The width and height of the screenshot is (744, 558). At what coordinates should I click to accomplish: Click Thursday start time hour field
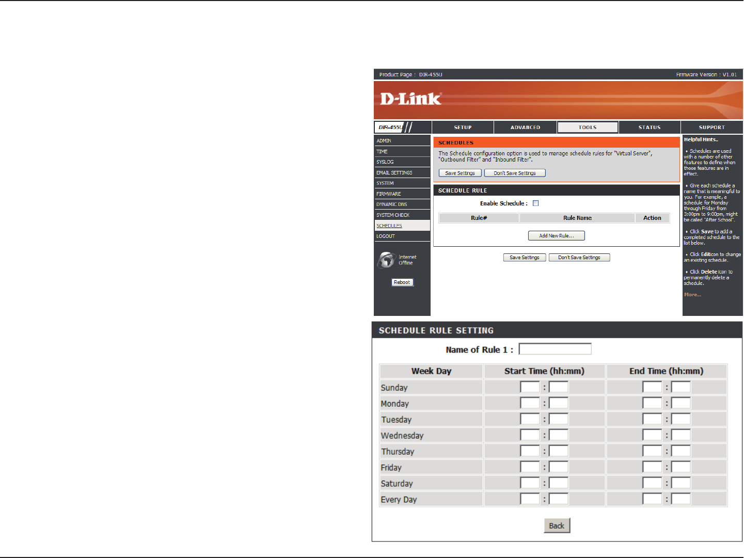pyautogui.click(x=530, y=451)
